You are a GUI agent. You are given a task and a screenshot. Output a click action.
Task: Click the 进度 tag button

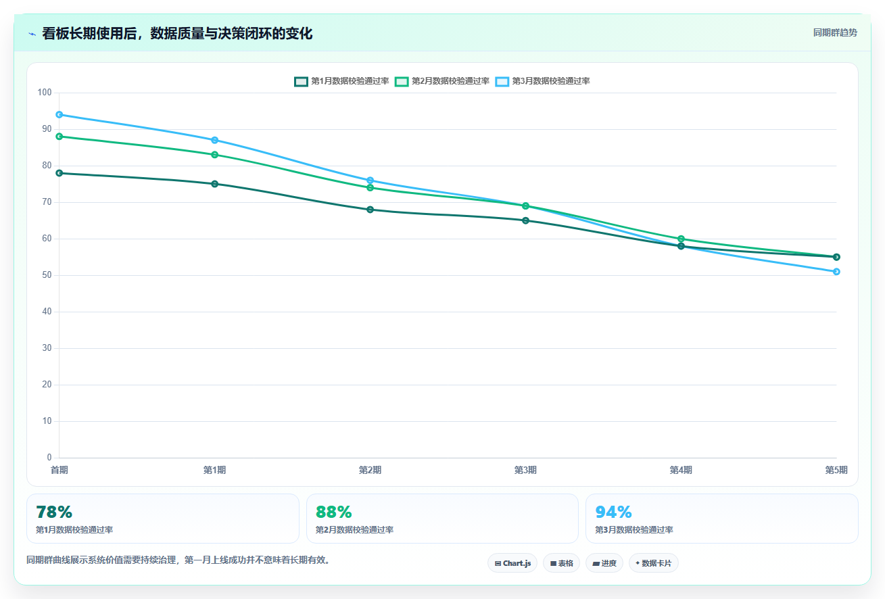click(x=604, y=563)
